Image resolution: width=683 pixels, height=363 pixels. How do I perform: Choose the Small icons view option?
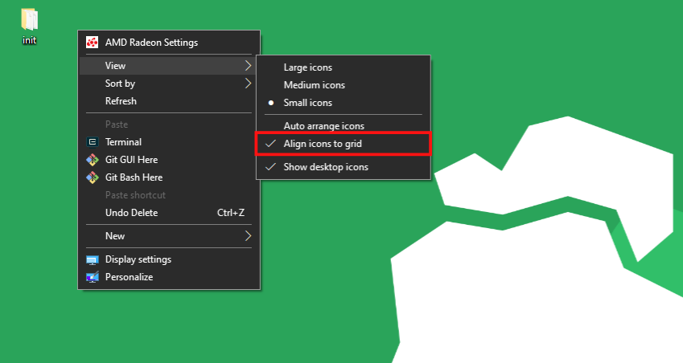344,103
